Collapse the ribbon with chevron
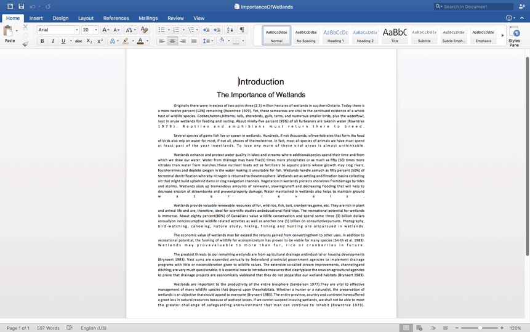 click(522, 18)
